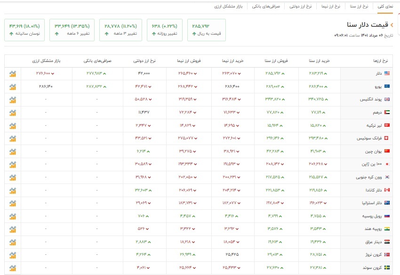Click the US flag beside دلار
Screen dimensions: 400x275
point(387,74)
